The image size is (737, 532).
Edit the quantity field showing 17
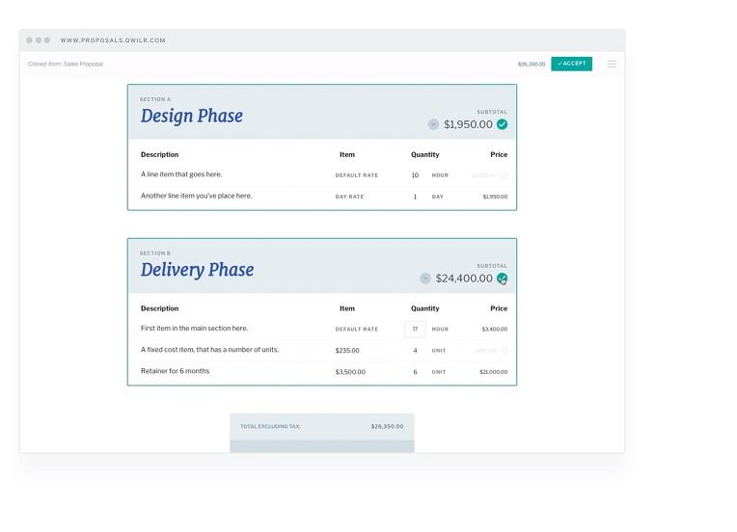click(415, 330)
